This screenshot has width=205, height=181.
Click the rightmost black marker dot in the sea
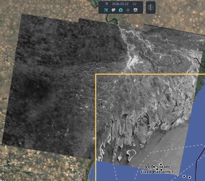pyautogui.click(x=190, y=177)
